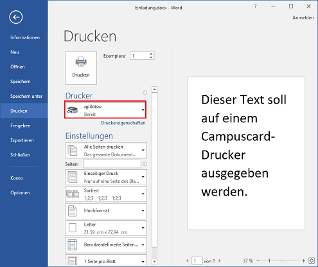
Task: Click the 37 % zoom level
Action: [248, 261]
